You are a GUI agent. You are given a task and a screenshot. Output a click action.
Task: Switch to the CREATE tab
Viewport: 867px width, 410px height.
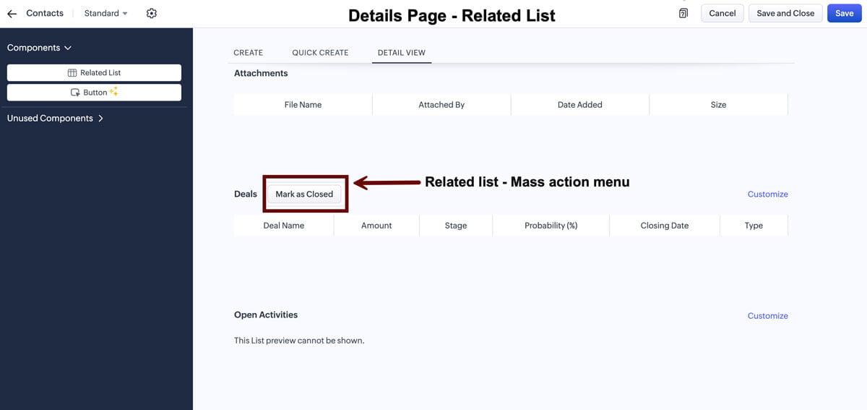pos(248,53)
